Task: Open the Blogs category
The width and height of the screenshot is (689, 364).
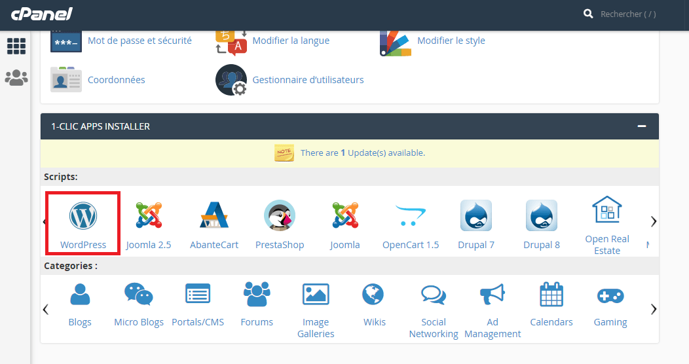Action: point(80,296)
